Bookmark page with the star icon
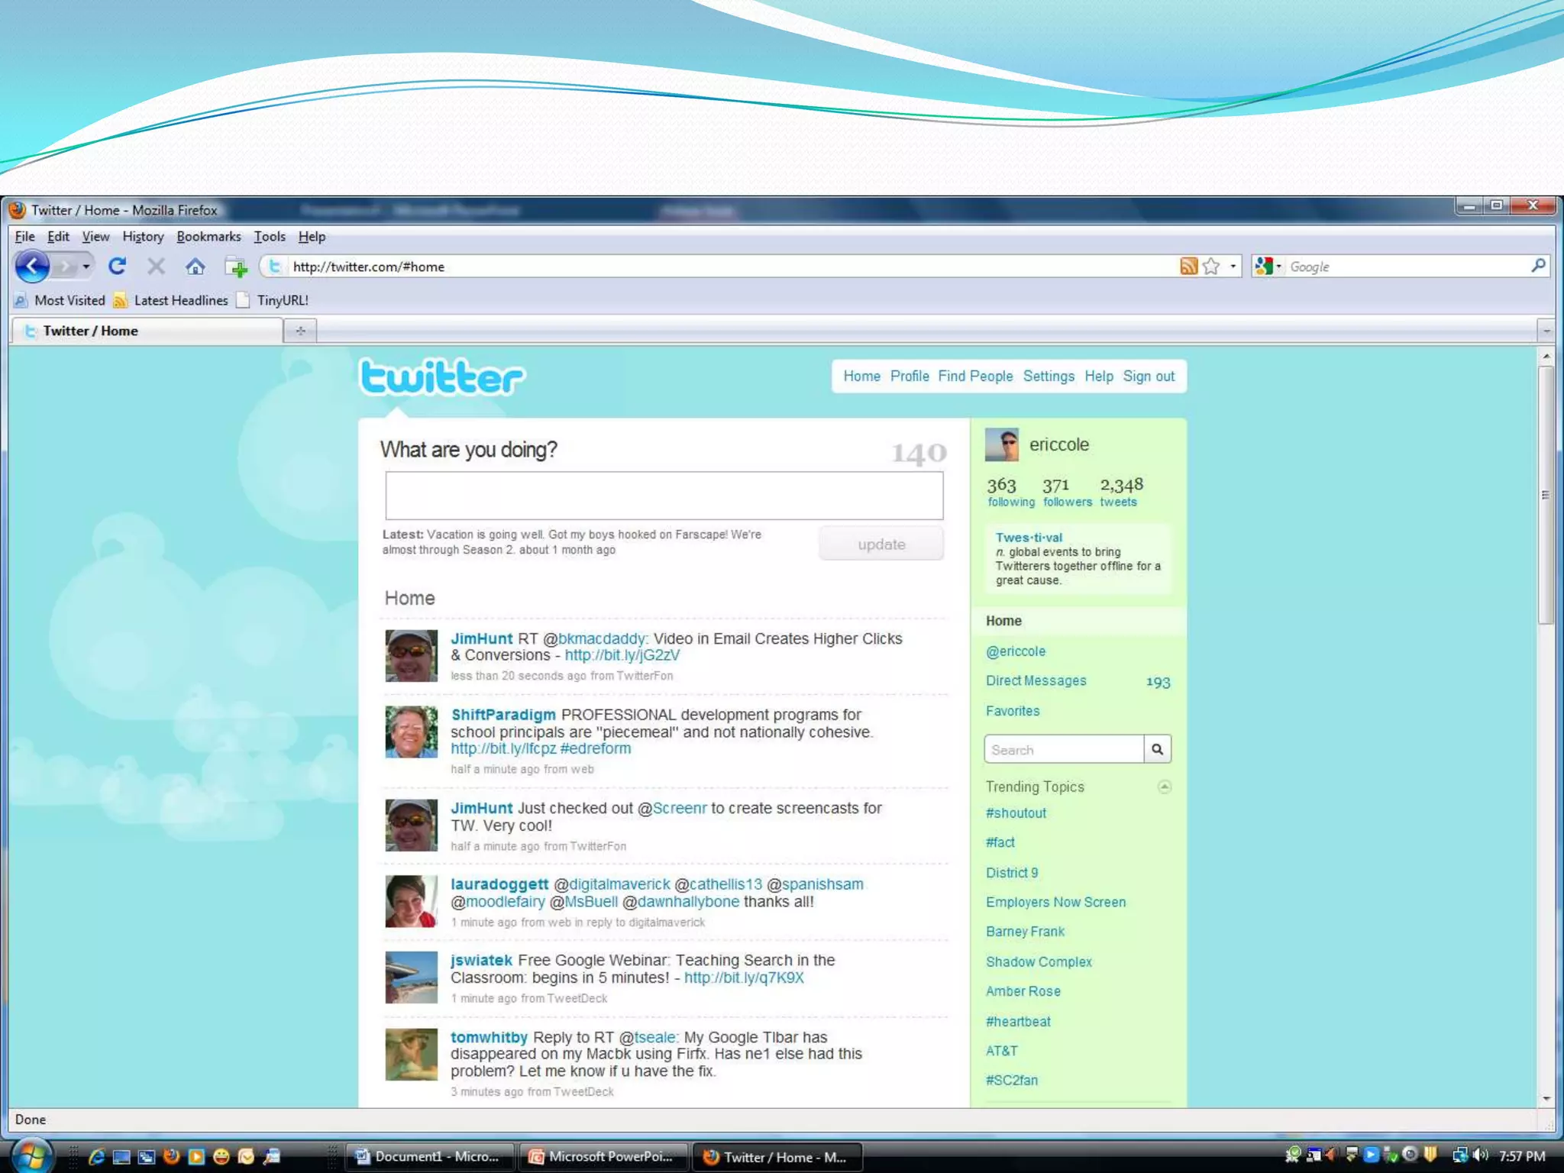Viewport: 1564px width, 1173px height. click(x=1210, y=266)
